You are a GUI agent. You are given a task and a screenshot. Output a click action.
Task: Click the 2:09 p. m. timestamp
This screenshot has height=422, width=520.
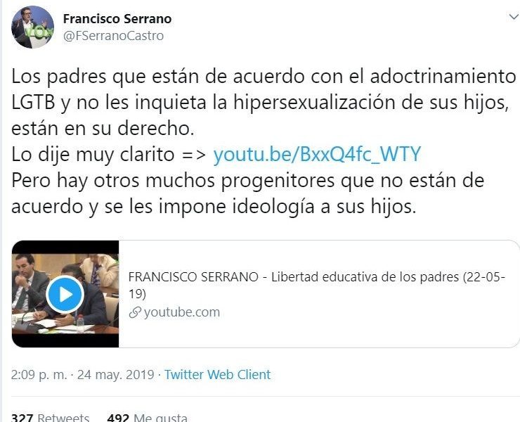tap(39, 374)
